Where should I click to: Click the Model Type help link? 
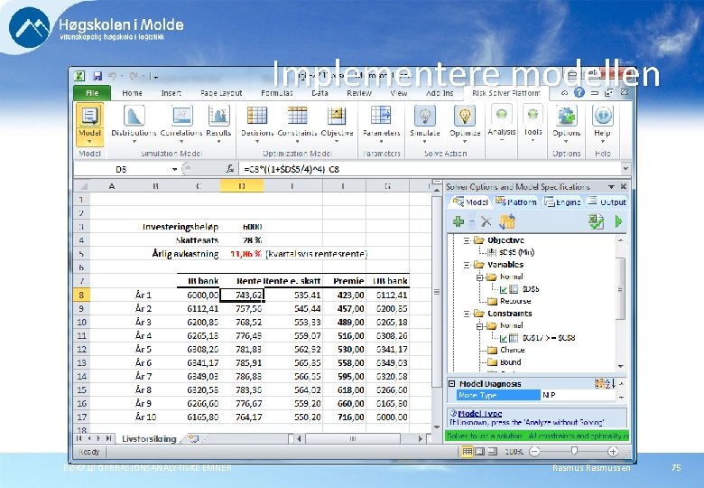480,414
